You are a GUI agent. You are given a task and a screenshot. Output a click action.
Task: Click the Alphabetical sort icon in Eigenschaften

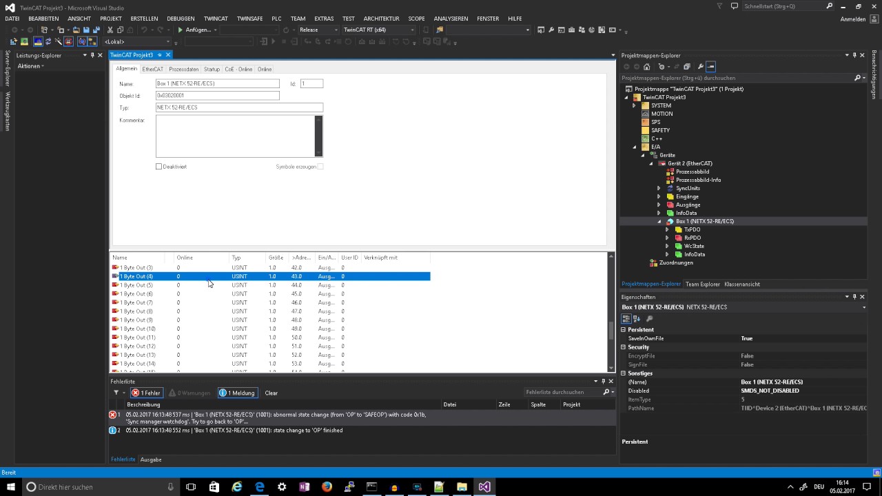pos(637,318)
